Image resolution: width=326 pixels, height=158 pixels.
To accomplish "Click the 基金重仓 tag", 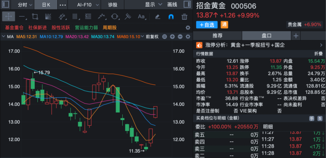I will tap(14, 27).
